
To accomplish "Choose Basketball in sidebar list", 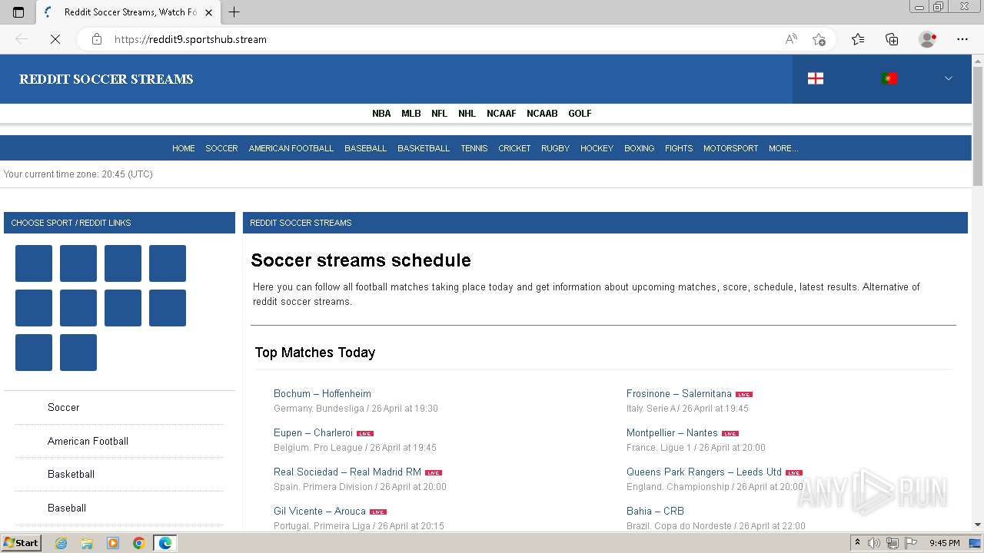I will 71,475.
